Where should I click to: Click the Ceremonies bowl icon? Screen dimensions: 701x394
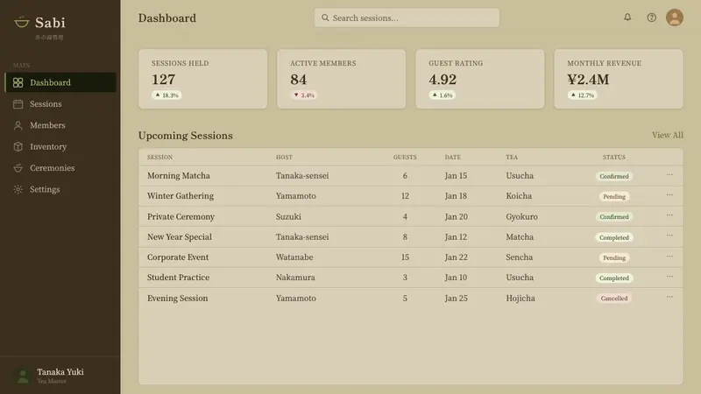(18, 168)
